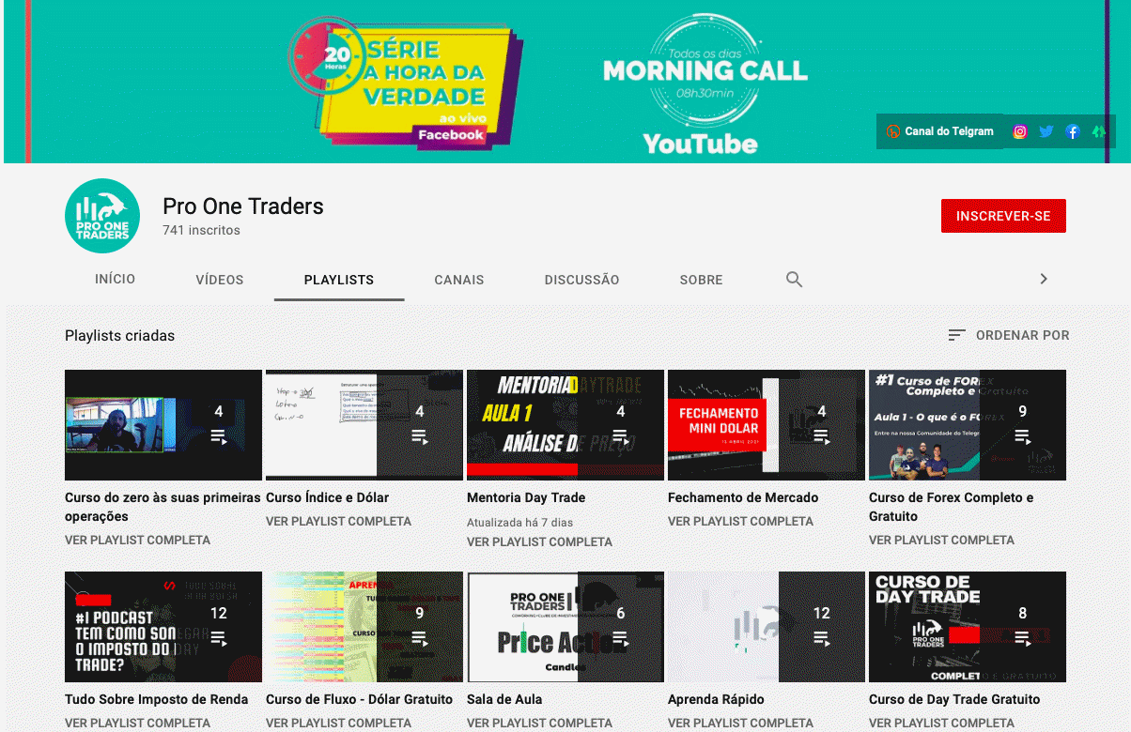
Task: Open the Discussão tab
Action: click(582, 280)
